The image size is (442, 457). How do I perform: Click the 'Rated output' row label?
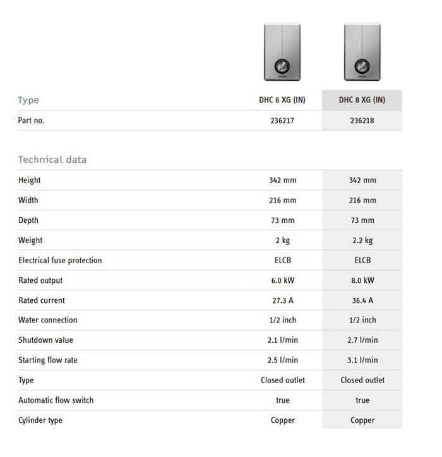tap(40, 280)
